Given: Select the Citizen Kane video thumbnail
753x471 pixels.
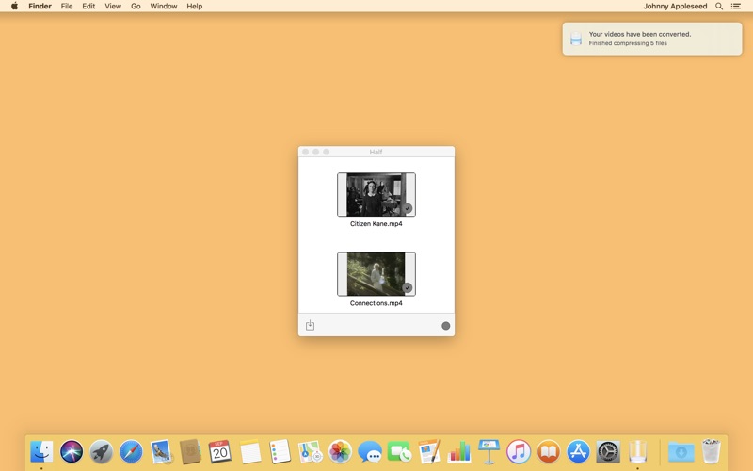Looking at the screenshot, I should tap(376, 195).
